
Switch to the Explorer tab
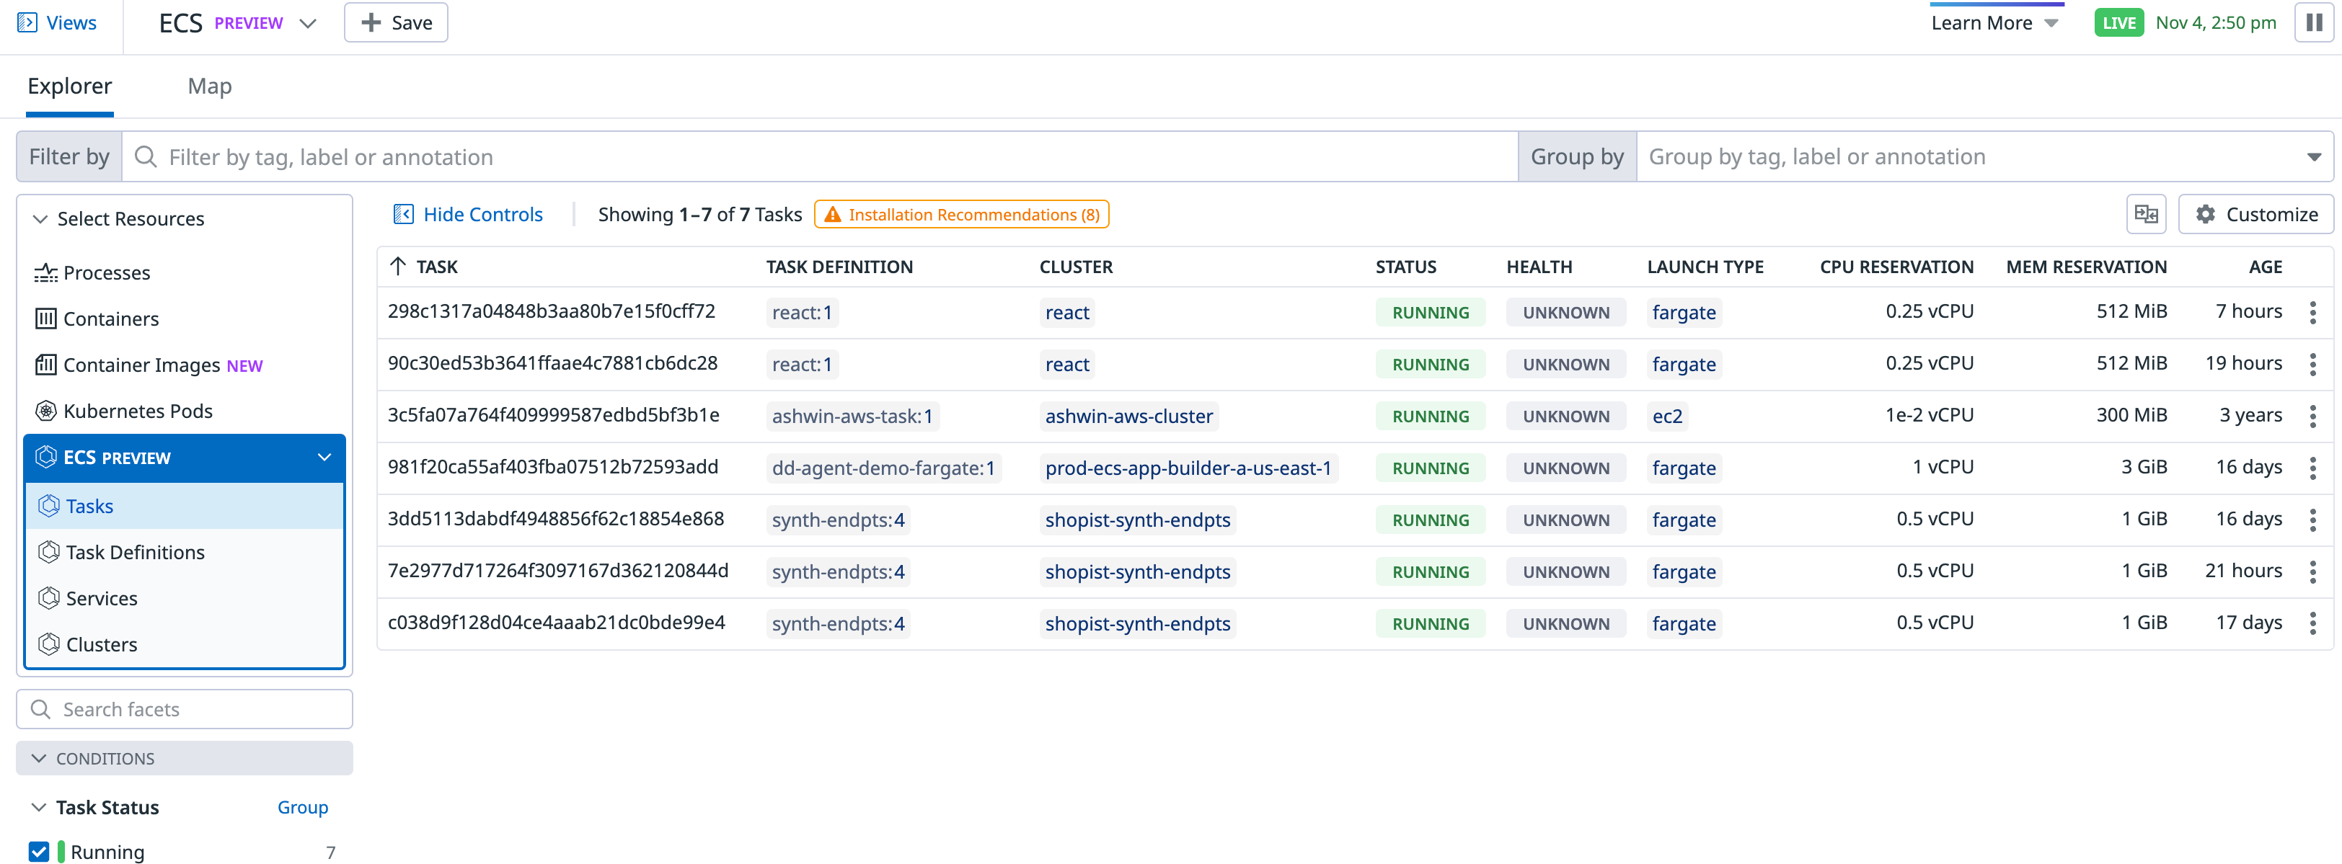[x=70, y=86]
